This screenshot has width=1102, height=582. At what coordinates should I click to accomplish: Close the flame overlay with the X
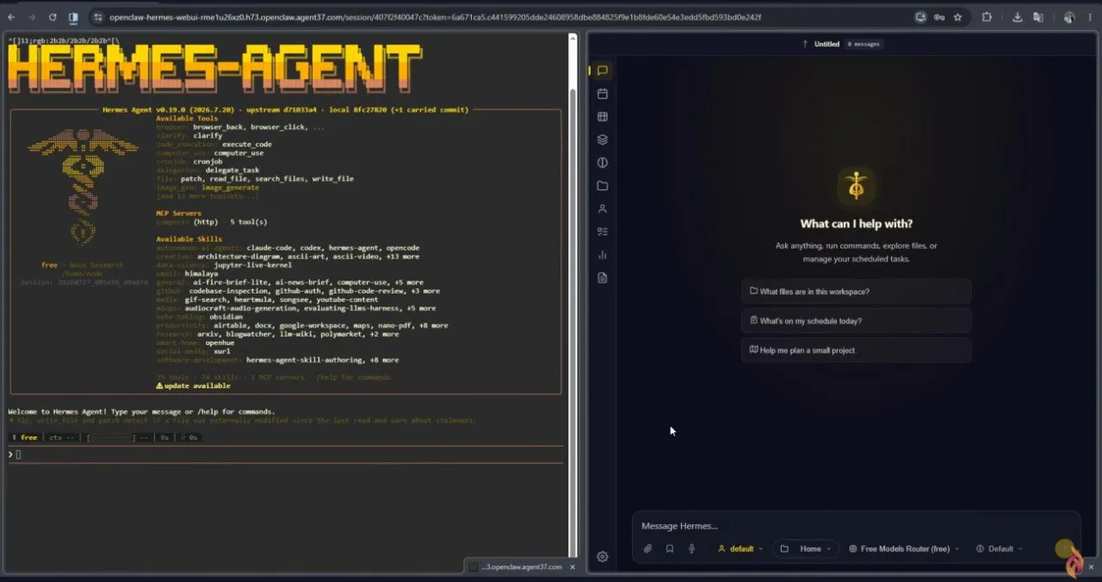click(x=1091, y=567)
